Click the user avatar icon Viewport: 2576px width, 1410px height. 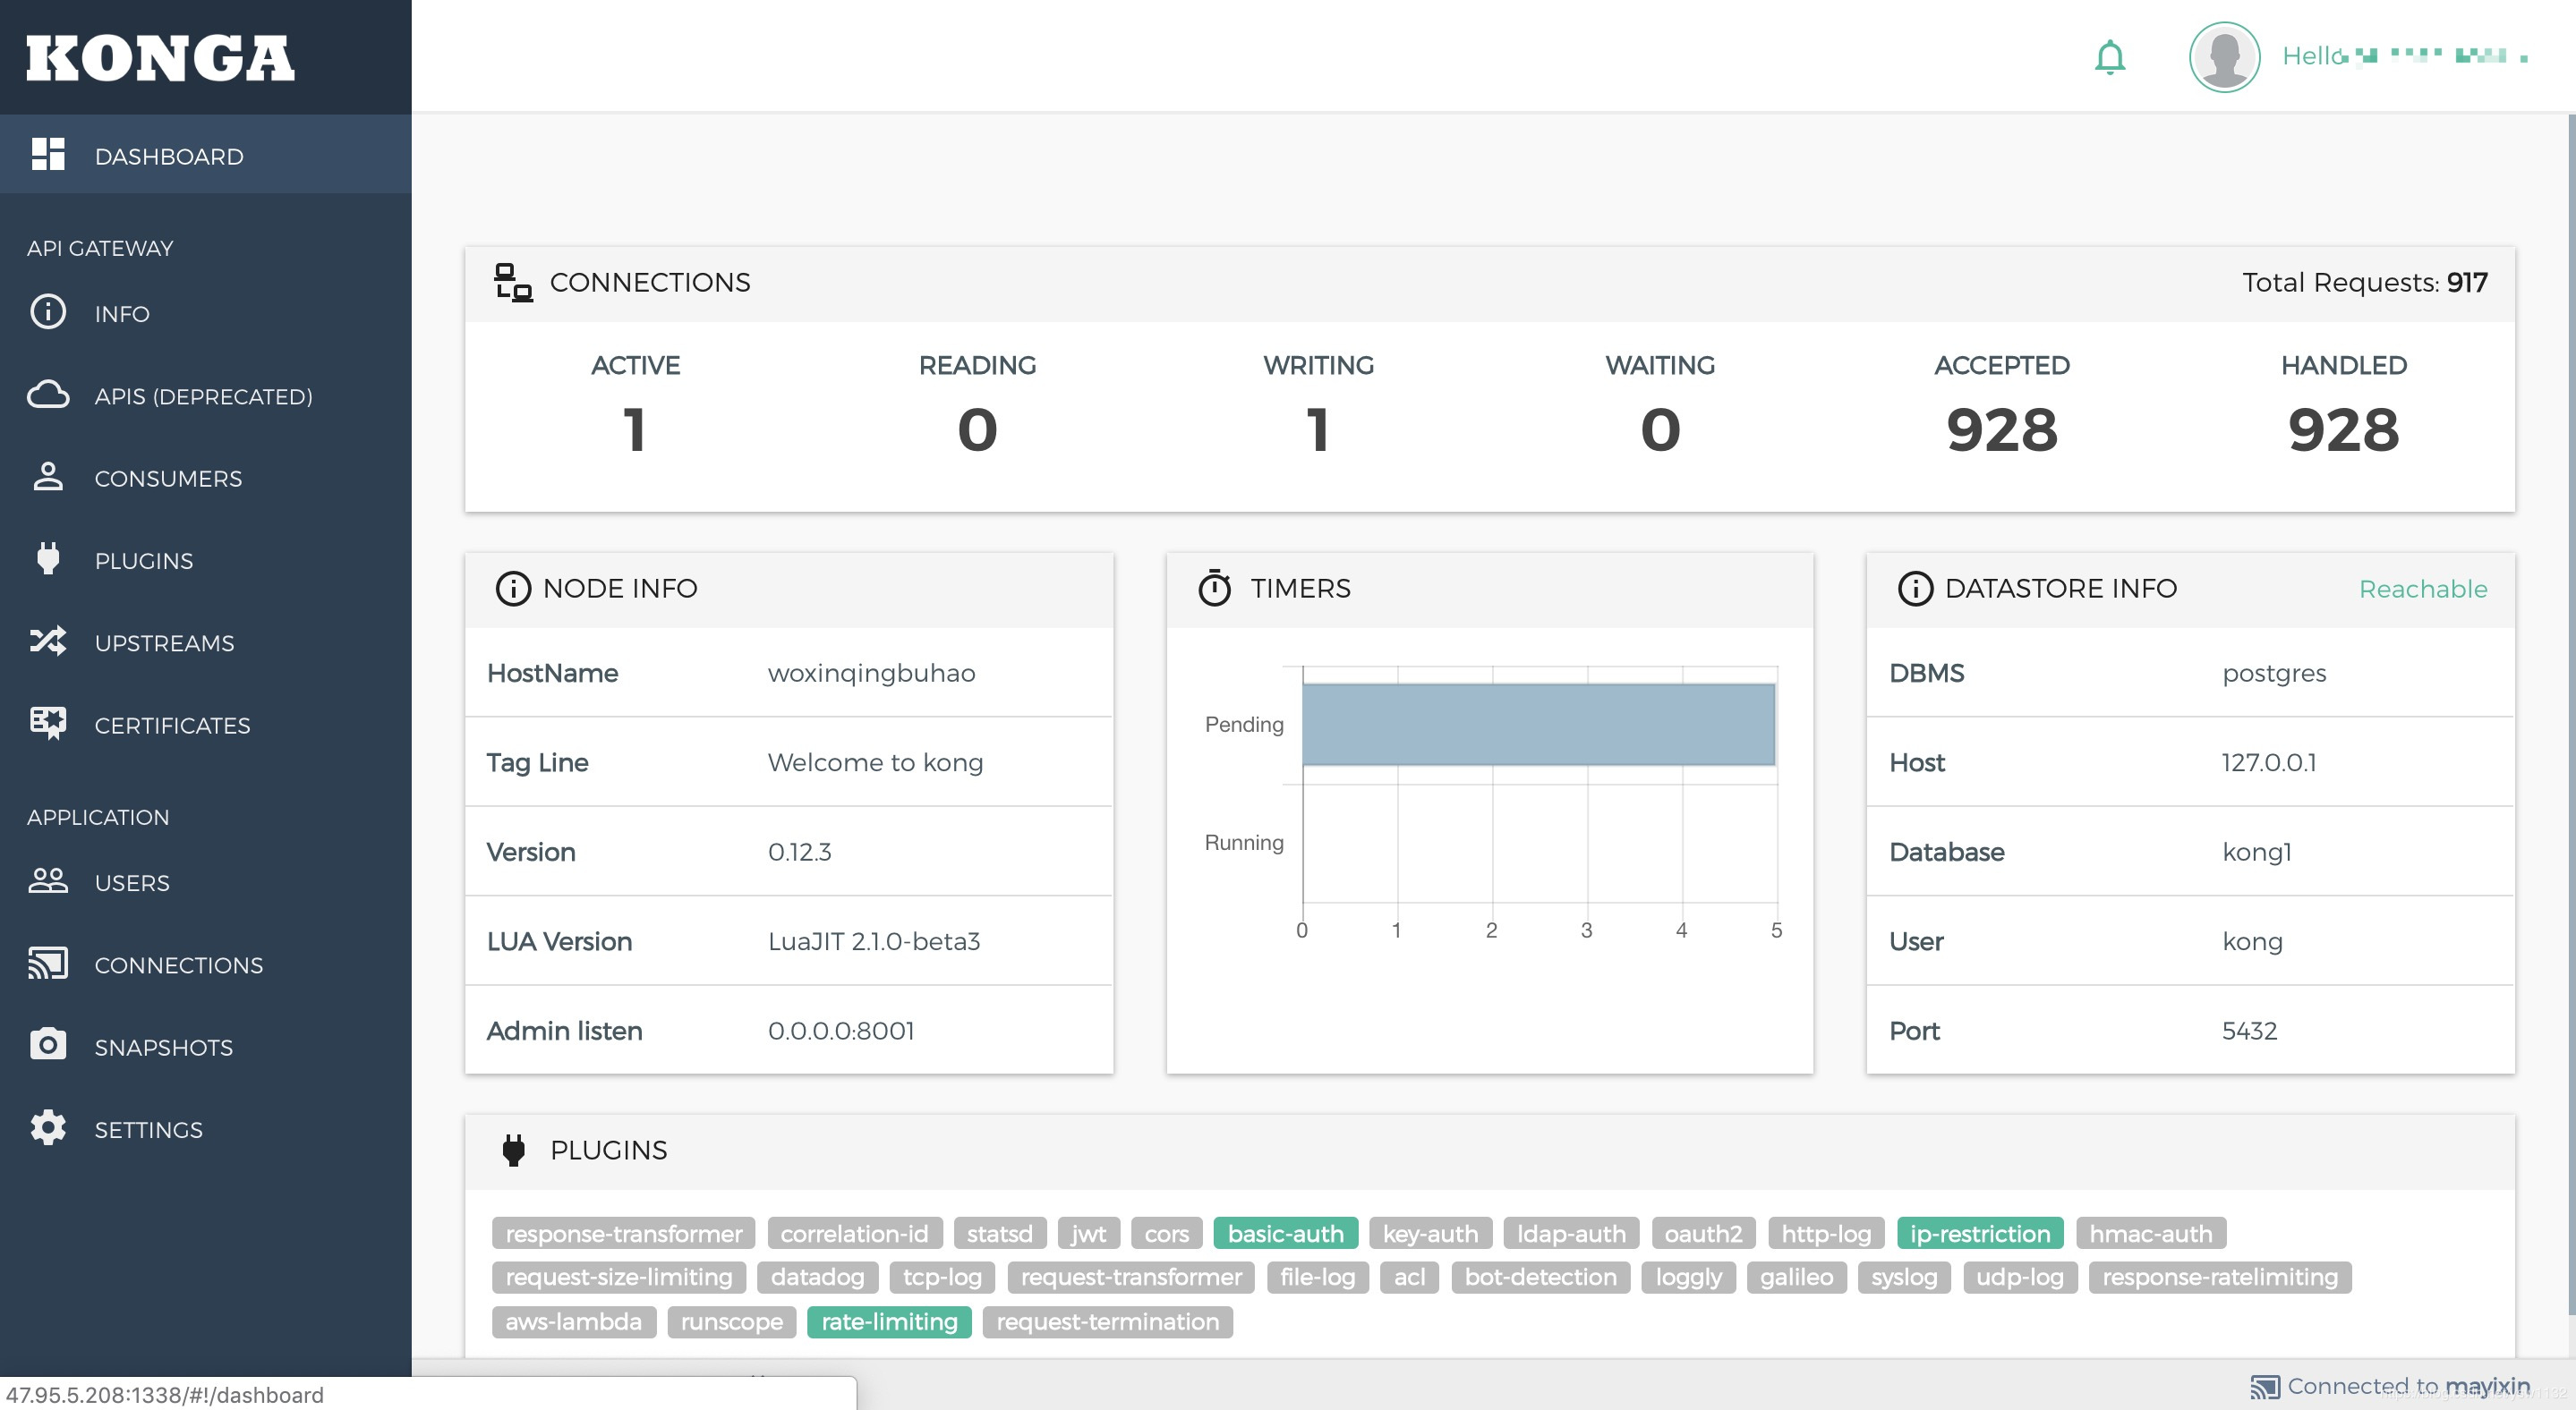click(x=2224, y=57)
